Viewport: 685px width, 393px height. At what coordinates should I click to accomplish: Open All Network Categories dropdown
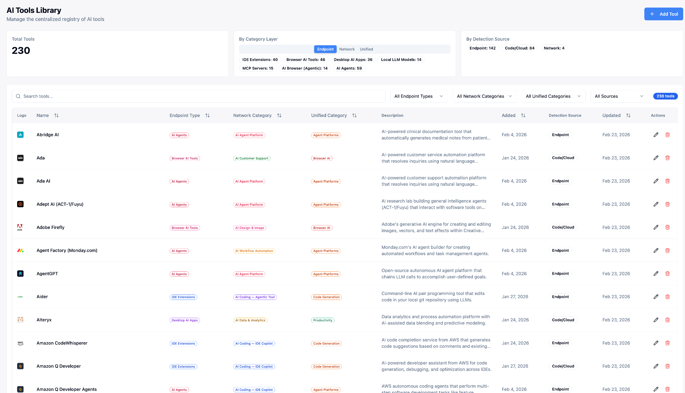point(484,96)
